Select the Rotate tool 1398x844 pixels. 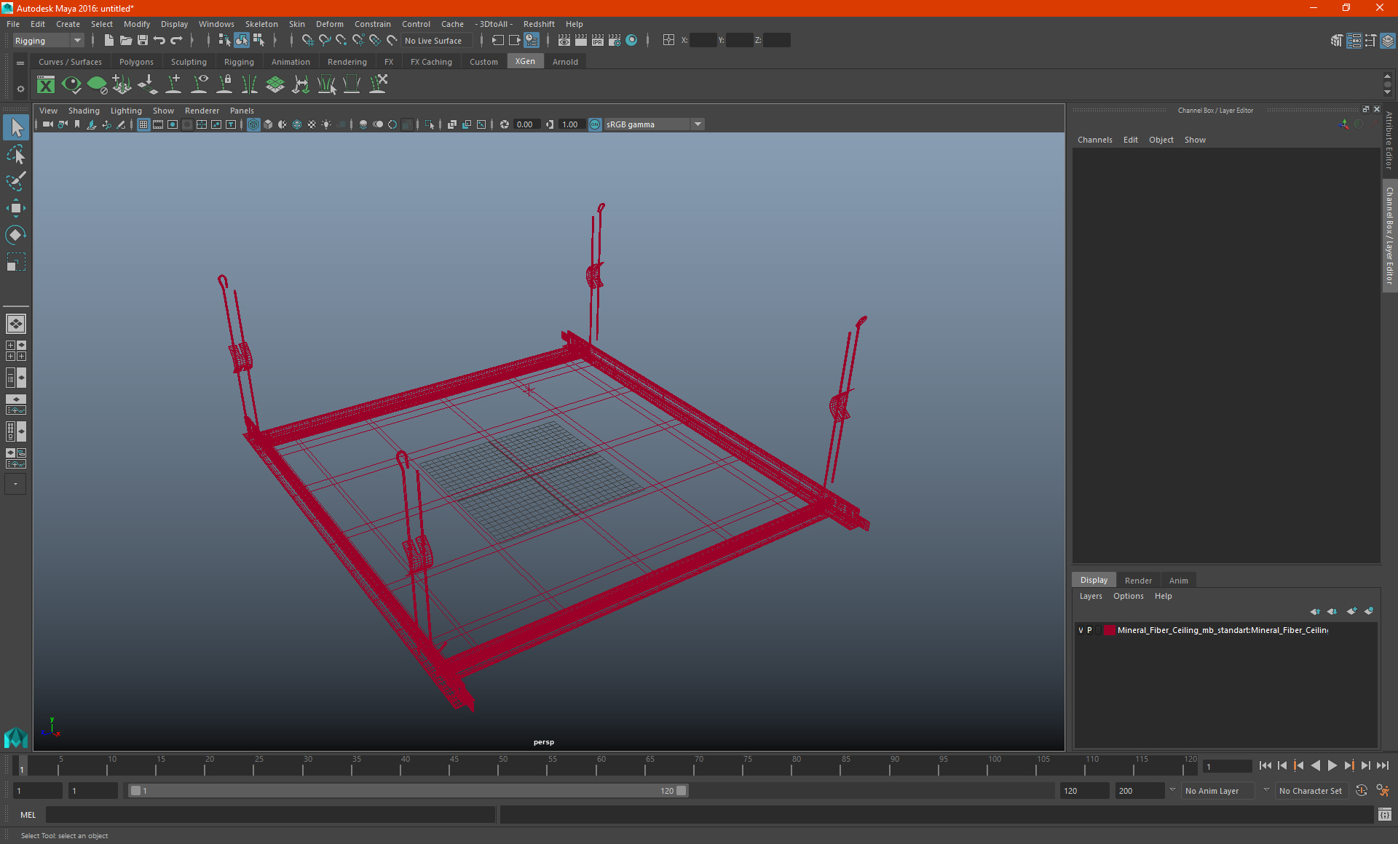click(15, 234)
